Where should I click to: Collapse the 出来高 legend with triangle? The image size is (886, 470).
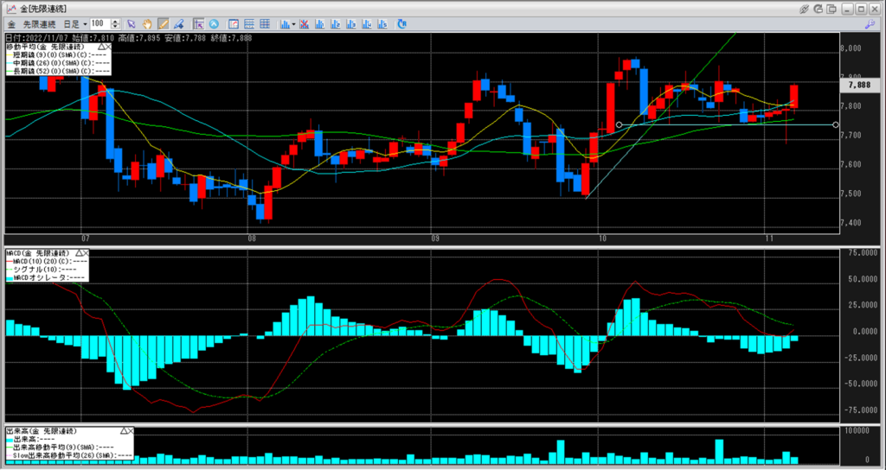click(123, 431)
